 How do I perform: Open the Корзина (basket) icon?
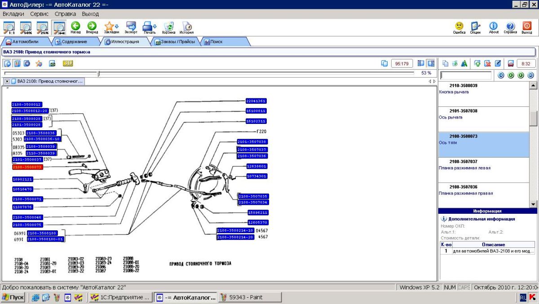[169, 26]
